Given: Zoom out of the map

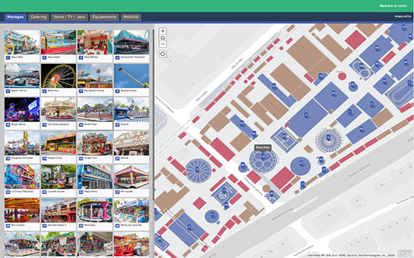Looking at the screenshot, I should [163, 44].
